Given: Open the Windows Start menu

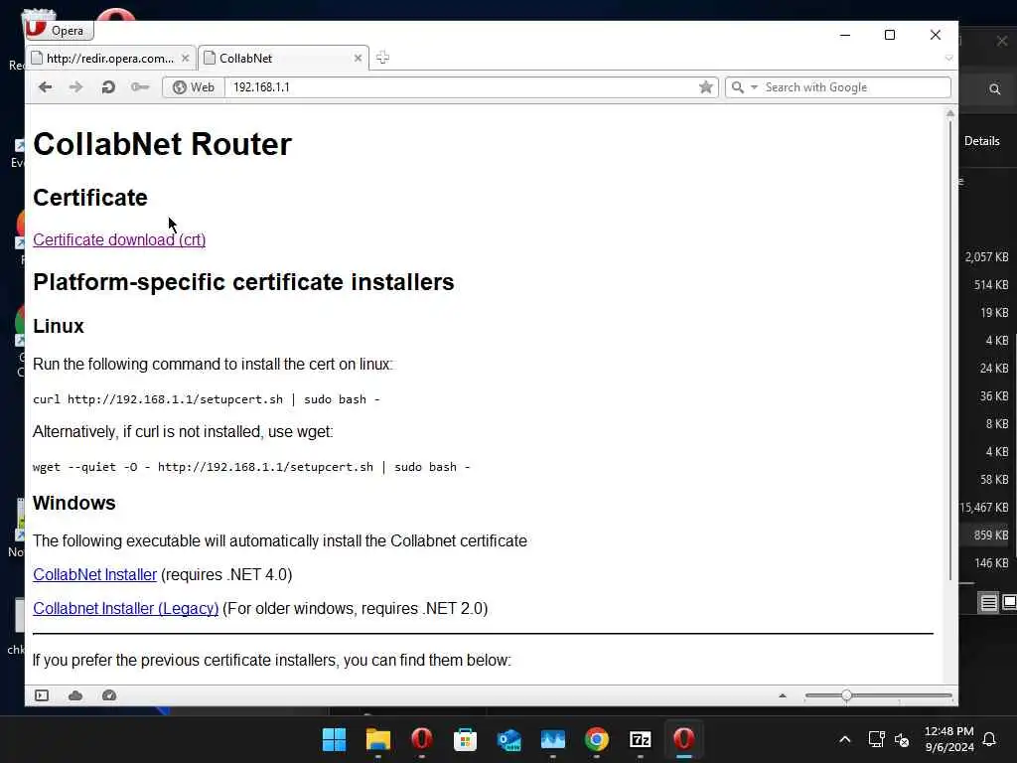Looking at the screenshot, I should (x=335, y=739).
